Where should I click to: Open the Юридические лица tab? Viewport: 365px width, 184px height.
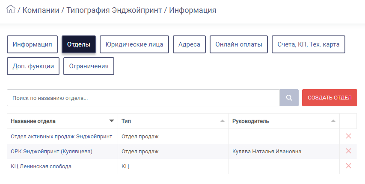(x=134, y=44)
